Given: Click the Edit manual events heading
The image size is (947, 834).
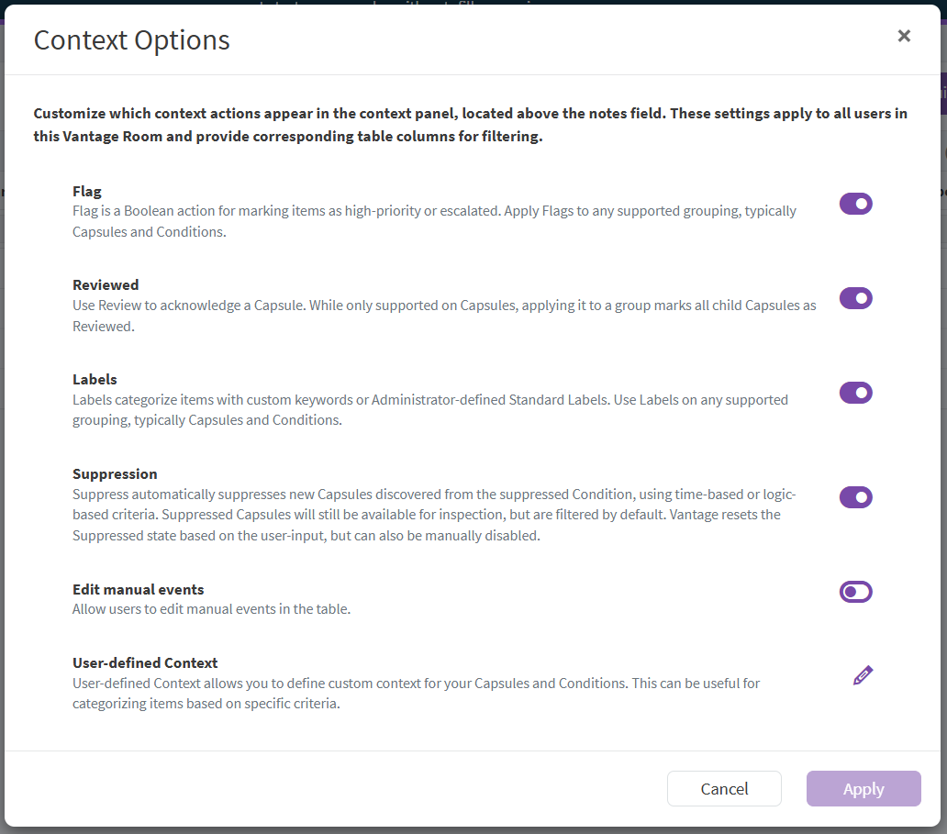Looking at the screenshot, I should tap(138, 589).
